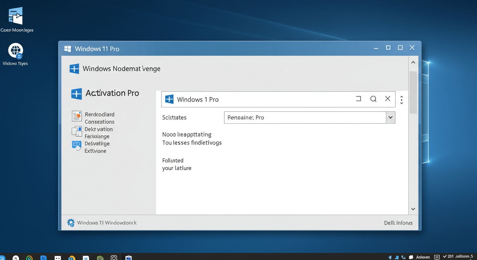Click the keyboard icon in the system tray

437,257
